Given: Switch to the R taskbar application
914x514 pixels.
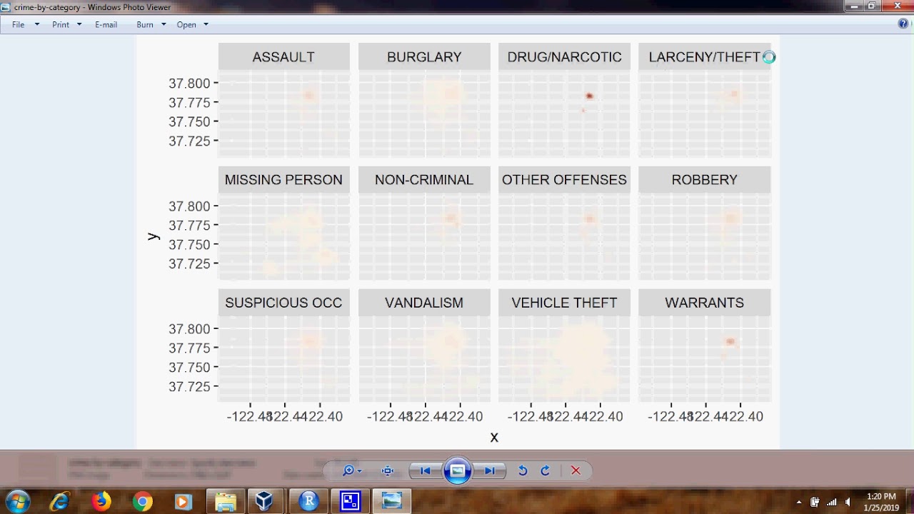Looking at the screenshot, I should point(309,502).
